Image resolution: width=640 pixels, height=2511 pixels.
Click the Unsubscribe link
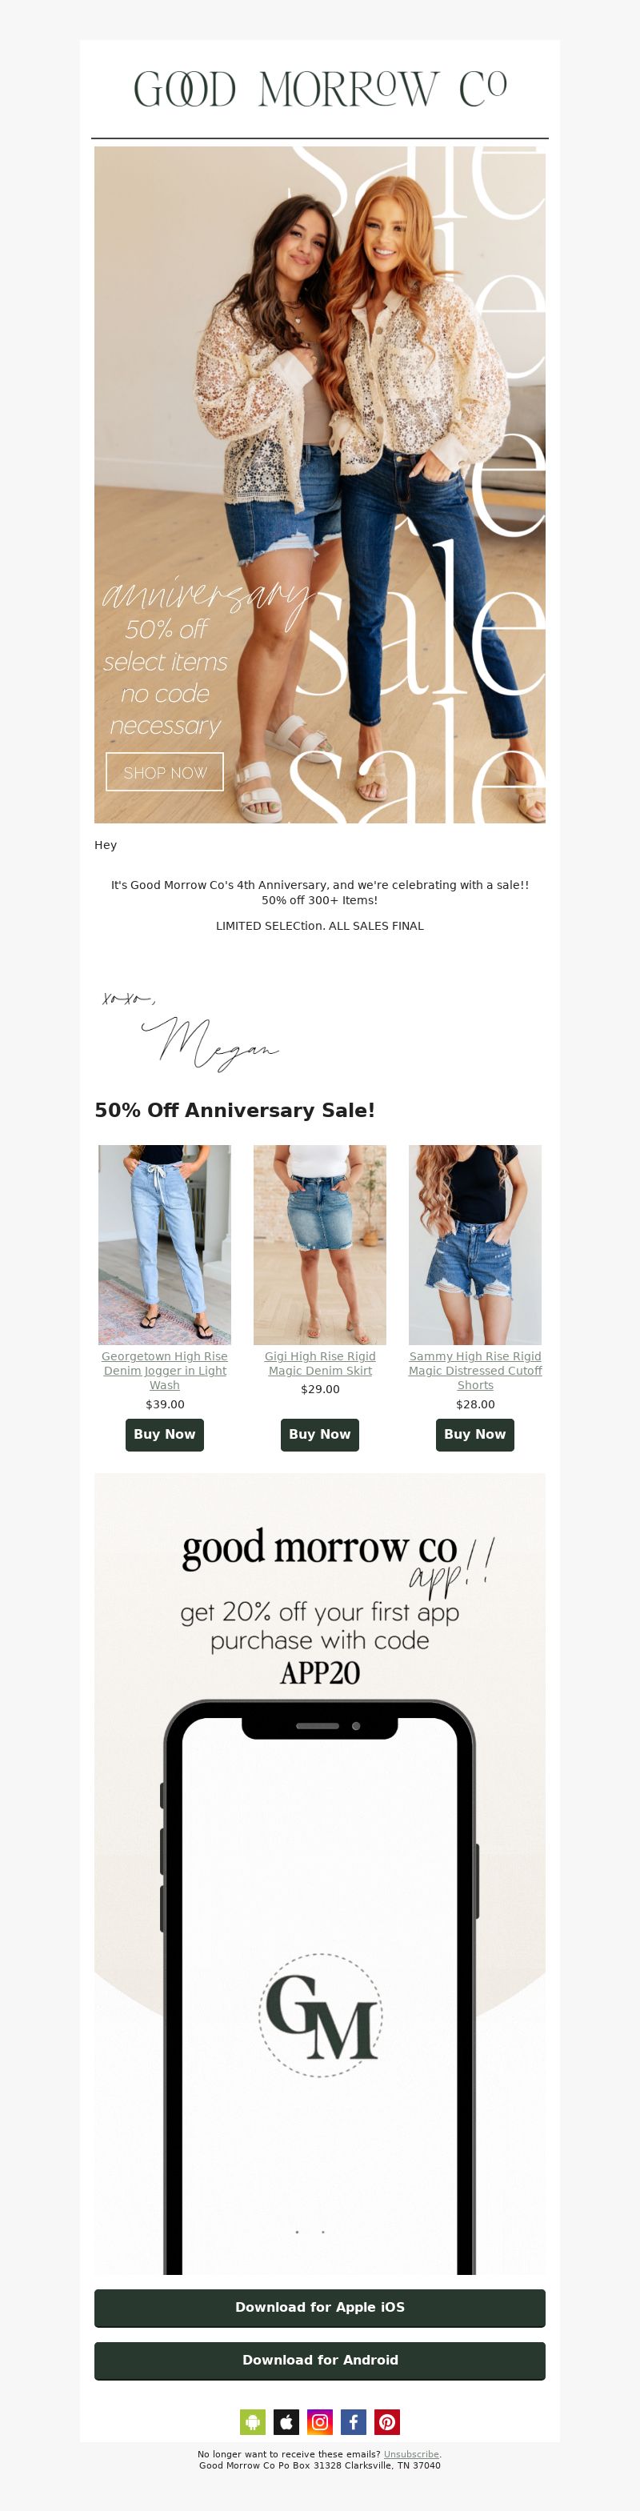point(411,2454)
